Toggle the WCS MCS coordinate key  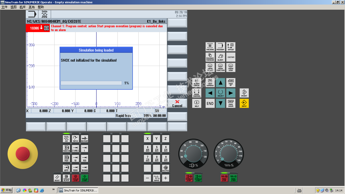[x=166, y=168]
